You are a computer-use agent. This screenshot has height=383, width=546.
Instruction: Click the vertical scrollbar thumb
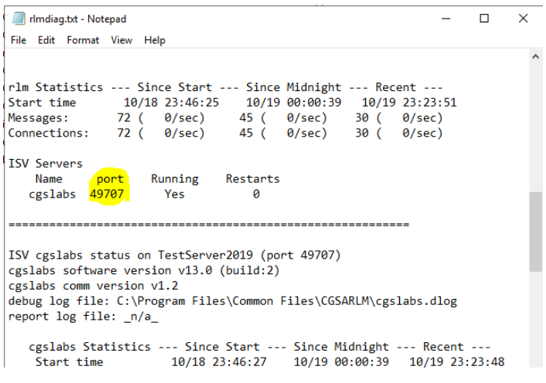[536, 232]
